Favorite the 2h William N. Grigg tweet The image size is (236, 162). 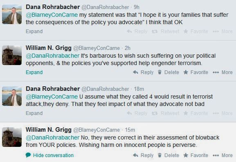196,72
